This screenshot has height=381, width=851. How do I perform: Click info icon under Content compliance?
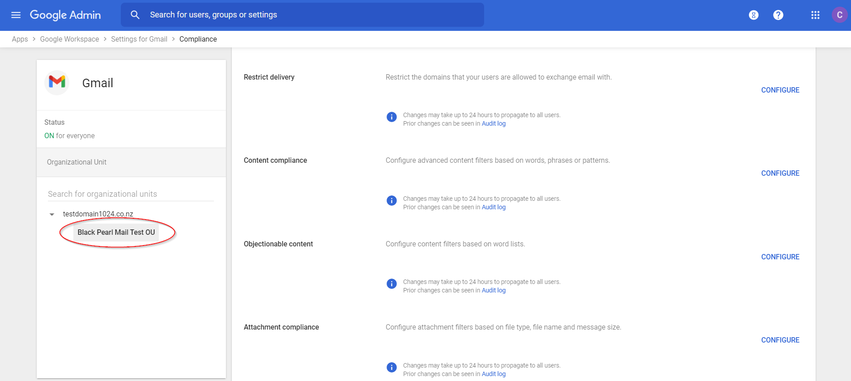click(391, 200)
